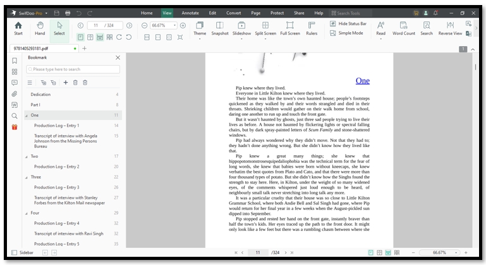Screen dimensions: 486x265
Task: Collapse the One bookmark chapter
Action: [27, 115]
